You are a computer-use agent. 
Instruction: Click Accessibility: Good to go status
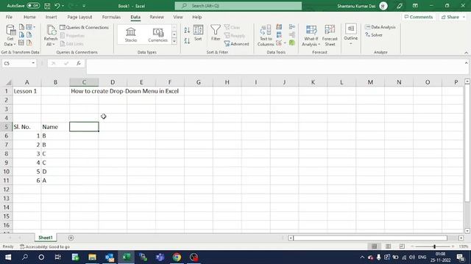[45, 246]
